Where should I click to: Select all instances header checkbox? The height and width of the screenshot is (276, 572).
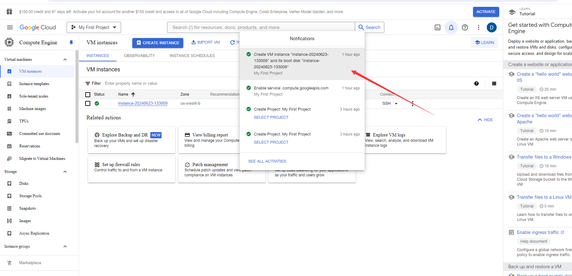click(x=88, y=94)
